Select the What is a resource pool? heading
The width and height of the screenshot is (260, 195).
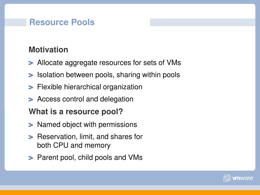tap(76, 112)
